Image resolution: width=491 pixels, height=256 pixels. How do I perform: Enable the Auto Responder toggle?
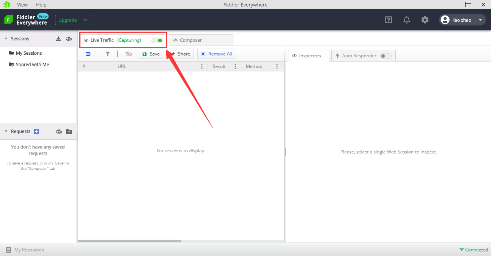coord(386,56)
